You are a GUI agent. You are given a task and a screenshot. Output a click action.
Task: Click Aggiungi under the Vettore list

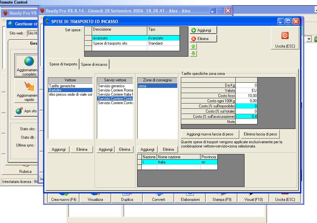tap(59, 149)
